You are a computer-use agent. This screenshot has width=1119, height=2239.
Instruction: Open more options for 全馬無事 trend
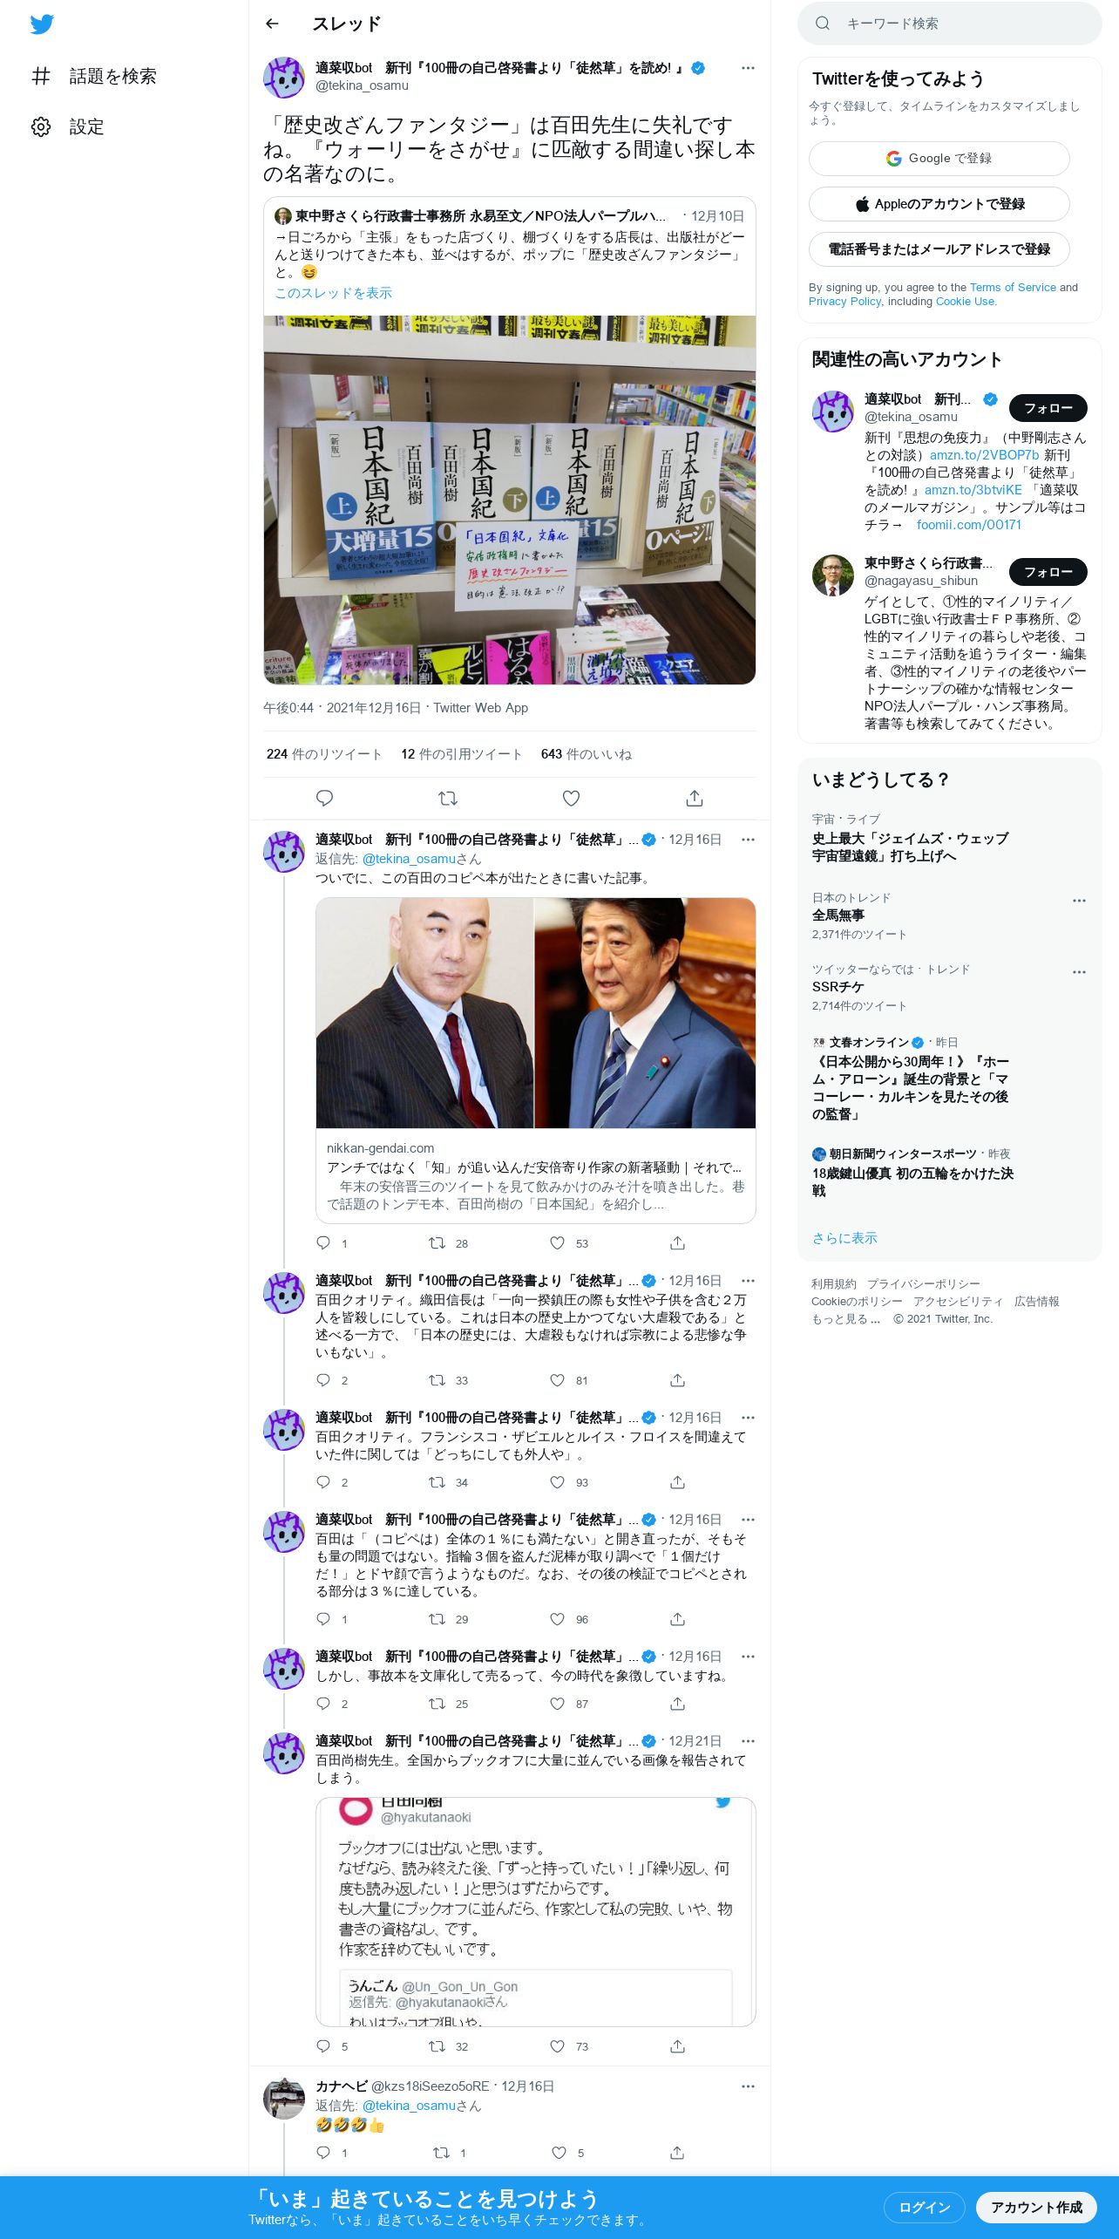click(1079, 901)
